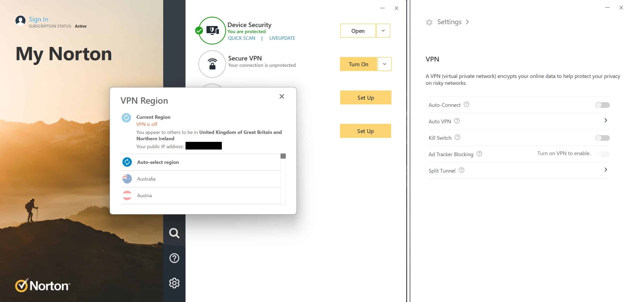Image resolution: width=630 pixels, height=302 pixels.
Task: Choose Austria from the region list
Action: pos(200,196)
